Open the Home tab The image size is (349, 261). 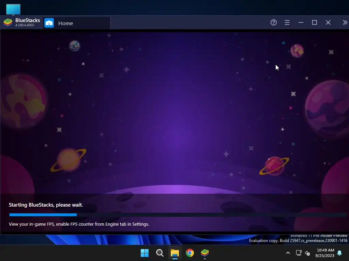[x=76, y=23]
